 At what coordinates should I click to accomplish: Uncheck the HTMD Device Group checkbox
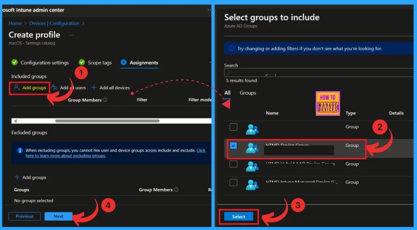pos(233,146)
